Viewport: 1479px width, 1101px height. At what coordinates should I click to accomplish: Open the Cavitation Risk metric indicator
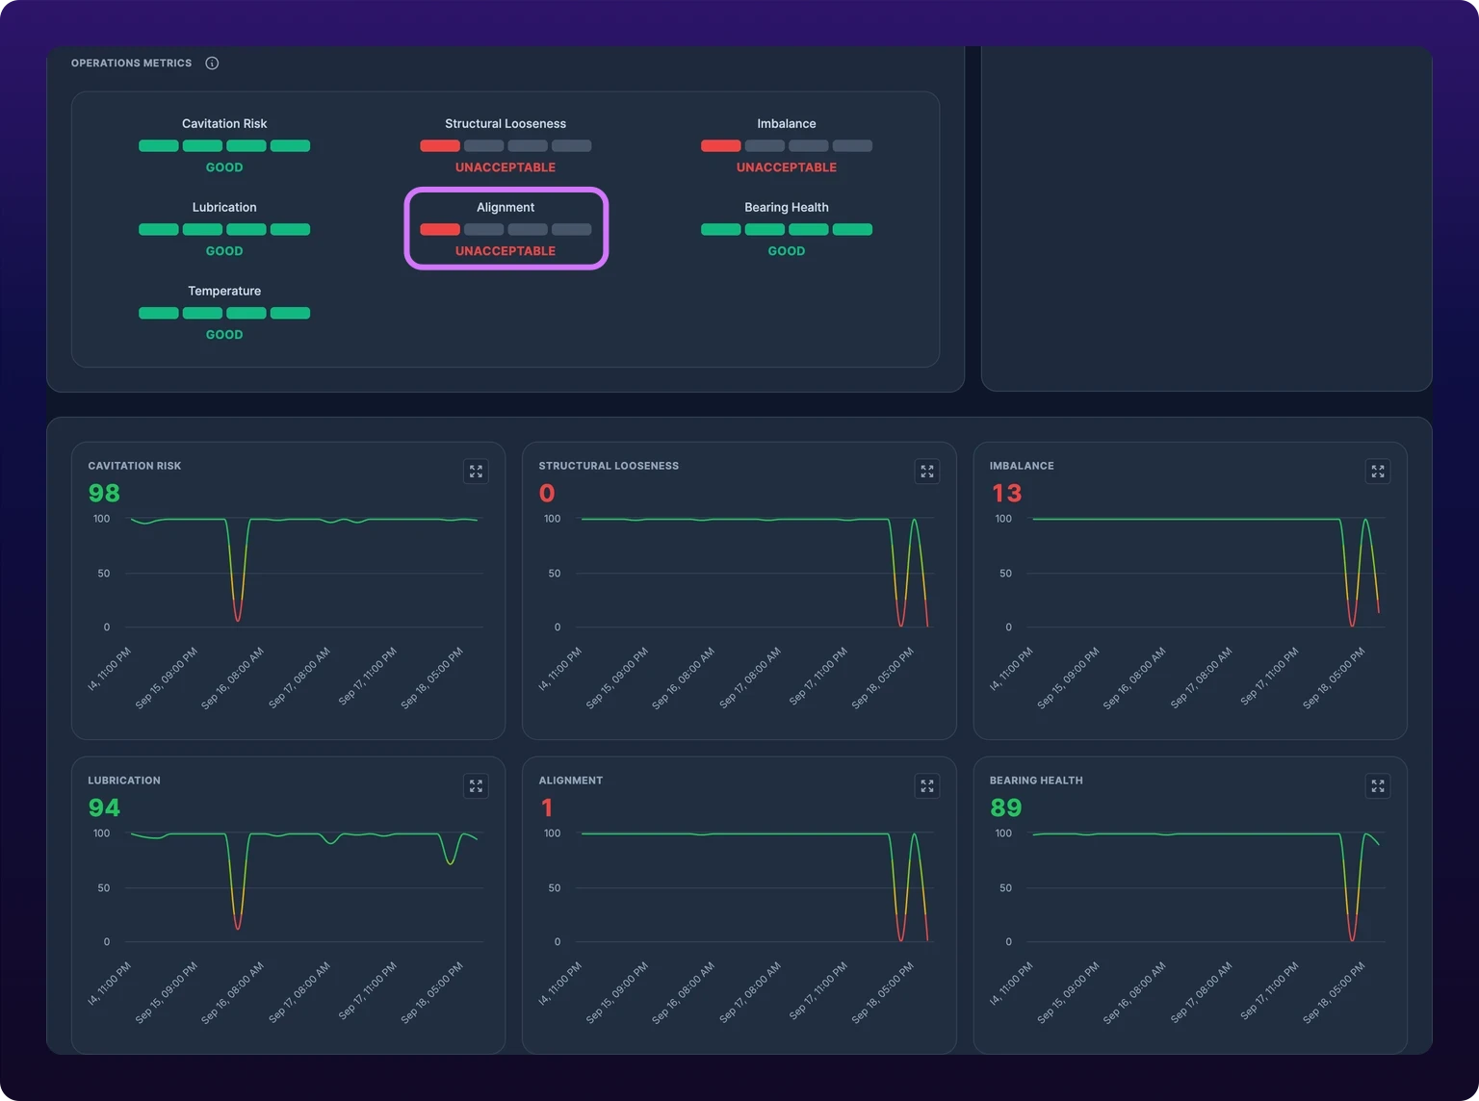coord(224,145)
